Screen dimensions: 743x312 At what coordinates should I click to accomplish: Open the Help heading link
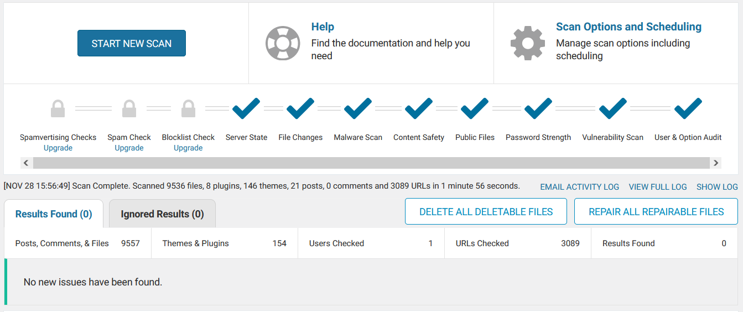[323, 27]
